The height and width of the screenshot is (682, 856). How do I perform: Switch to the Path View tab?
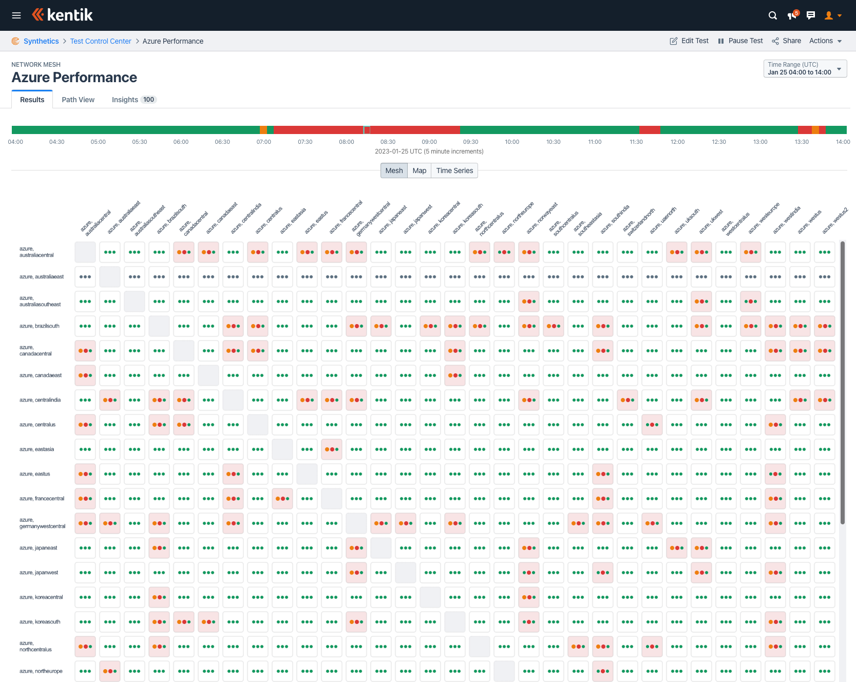pos(78,100)
